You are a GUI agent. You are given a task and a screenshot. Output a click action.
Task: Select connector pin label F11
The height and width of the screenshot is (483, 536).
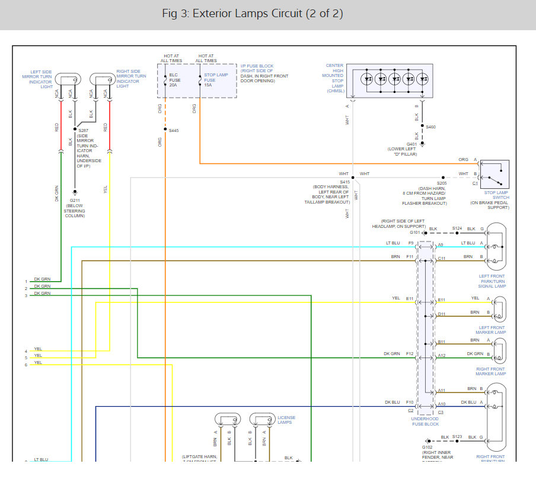click(x=410, y=257)
